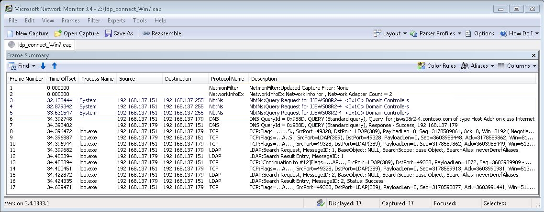Screen dimensions: 544x212
Task: Select frame 3 NbtNs query row
Action: 272,100
